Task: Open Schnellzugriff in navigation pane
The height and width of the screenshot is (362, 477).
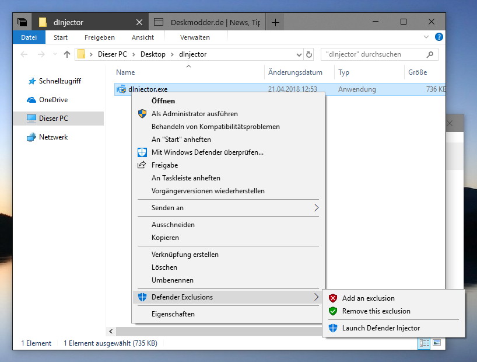Action: pos(60,81)
